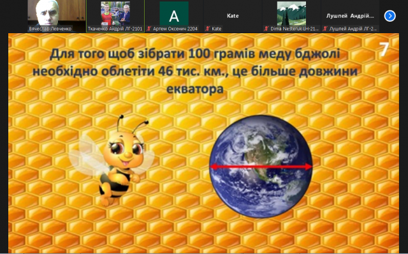
Task: Click name label Вячеслав Левченко
Action: 50,29
